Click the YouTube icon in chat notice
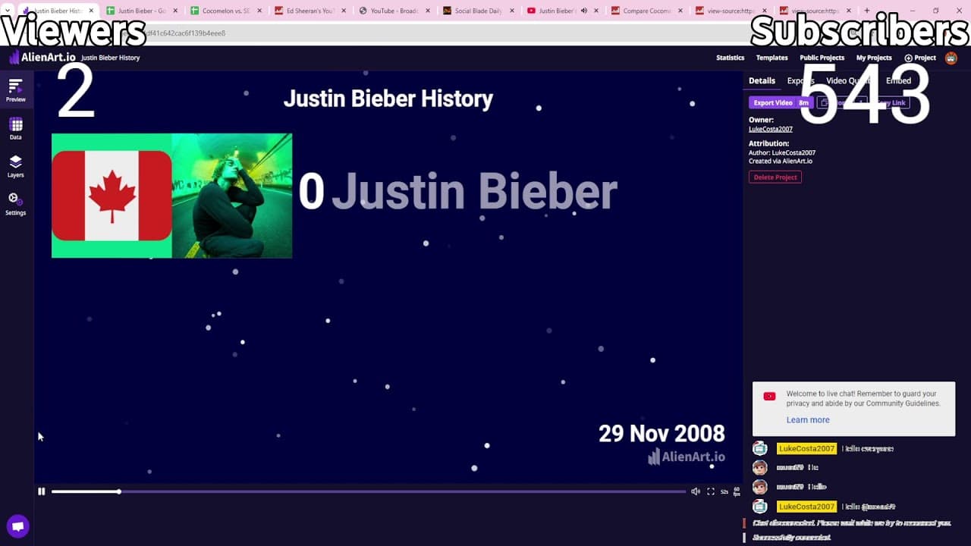Screen dimensions: 971x546 pos(769,396)
